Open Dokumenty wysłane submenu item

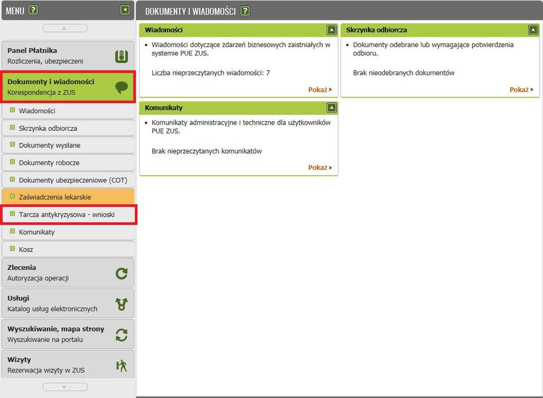tap(68, 145)
